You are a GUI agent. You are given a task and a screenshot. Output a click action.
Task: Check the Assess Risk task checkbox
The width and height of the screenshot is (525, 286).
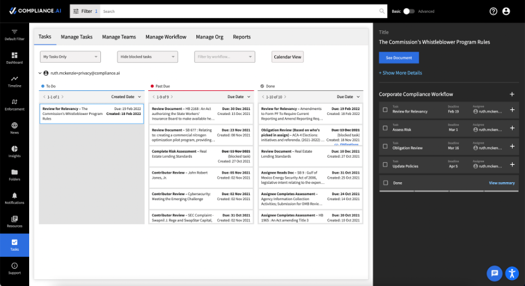pos(385,128)
